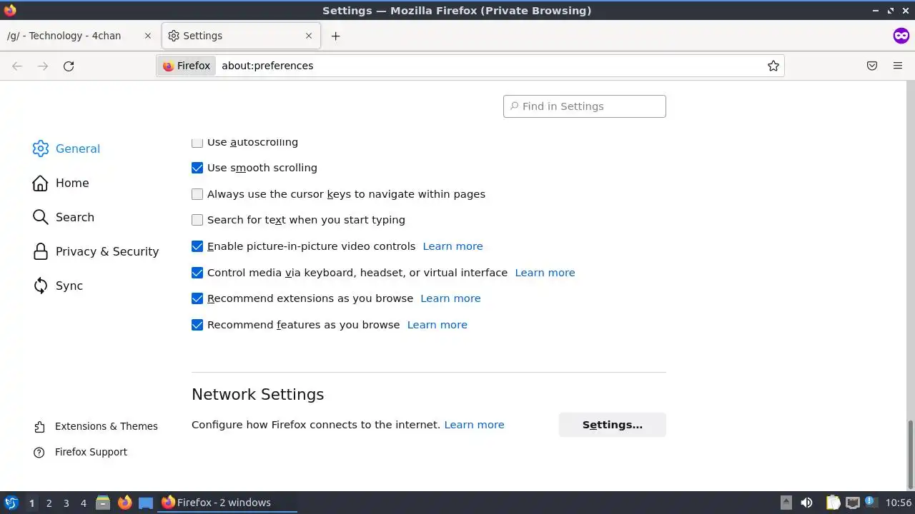The height and width of the screenshot is (514, 915).
Task: Click the page's vertical scrollbar thumb
Action: pyautogui.click(x=910, y=453)
